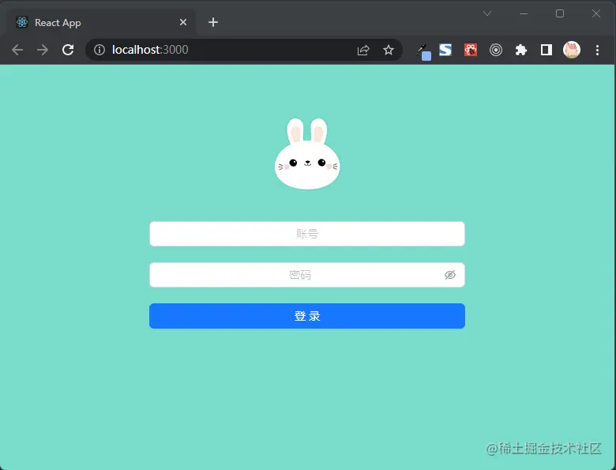616x470 pixels.
Task: Close the browser window
Action: [x=596, y=13]
